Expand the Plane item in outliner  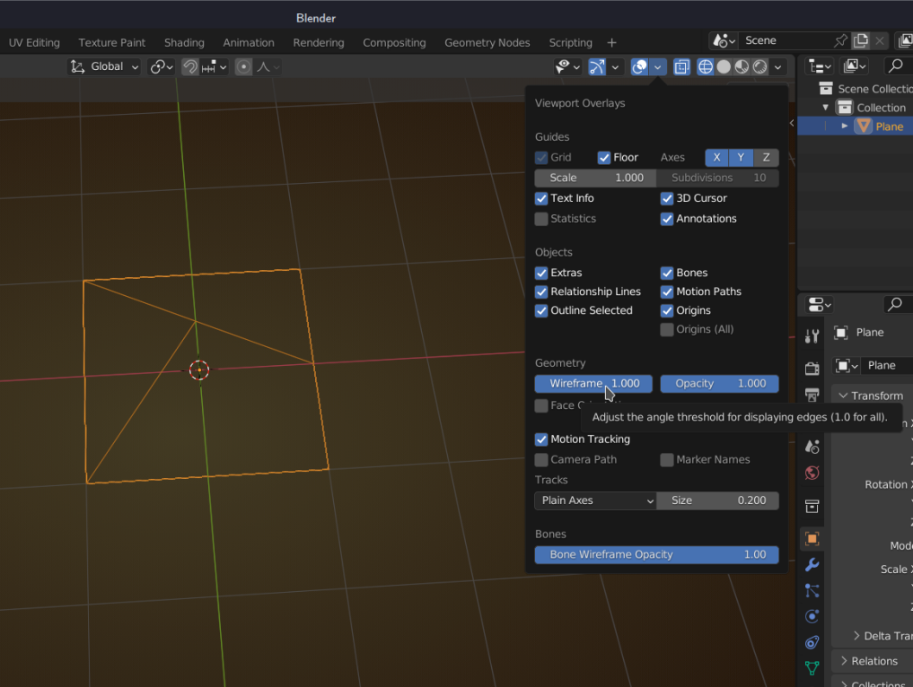[x=845, y=126]
